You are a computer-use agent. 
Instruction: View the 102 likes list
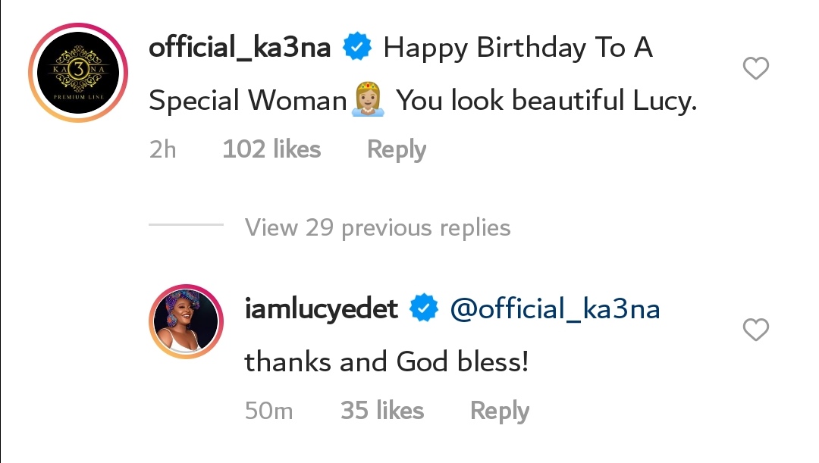coord(271,149)
